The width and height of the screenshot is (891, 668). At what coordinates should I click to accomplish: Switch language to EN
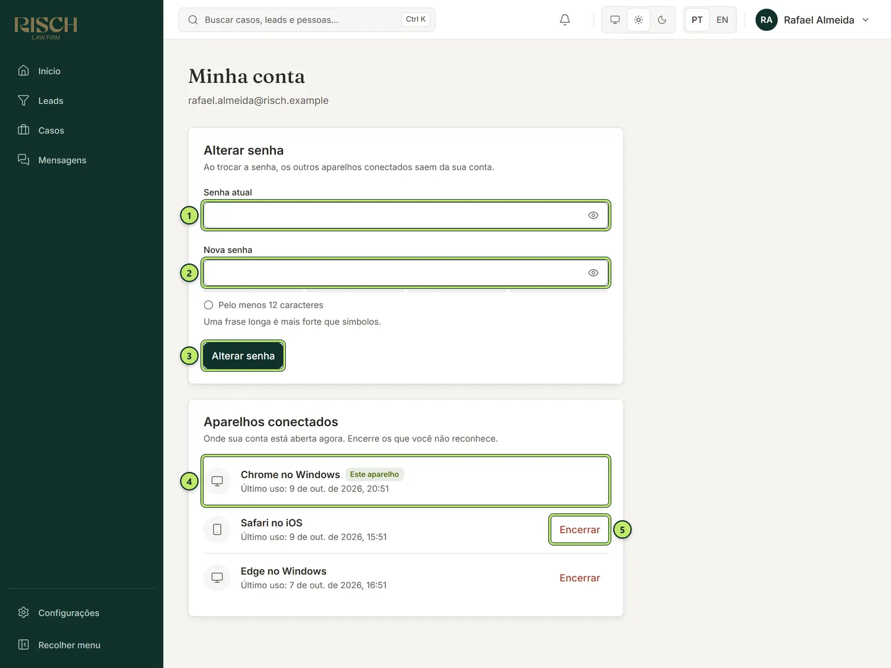pyautogui.click(x=722, y=20)
